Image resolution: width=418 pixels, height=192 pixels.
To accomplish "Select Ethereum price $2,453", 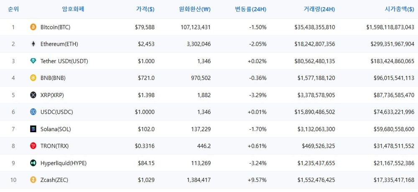I will pyautogui.click(x=146, y=44).
